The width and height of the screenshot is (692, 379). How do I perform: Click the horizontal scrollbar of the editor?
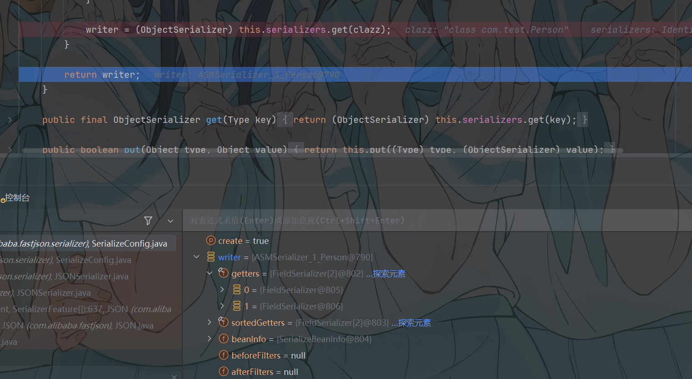pos(322,150)
